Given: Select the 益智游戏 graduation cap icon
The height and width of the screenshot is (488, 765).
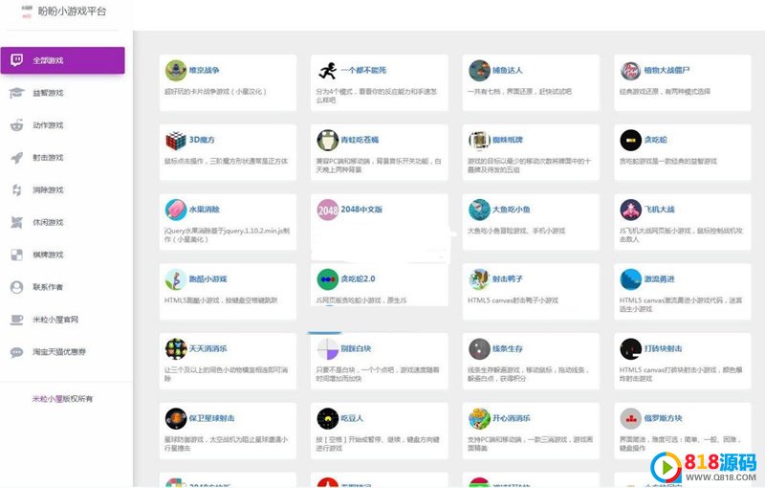Looking at the screenshot, I should (16, 93).
